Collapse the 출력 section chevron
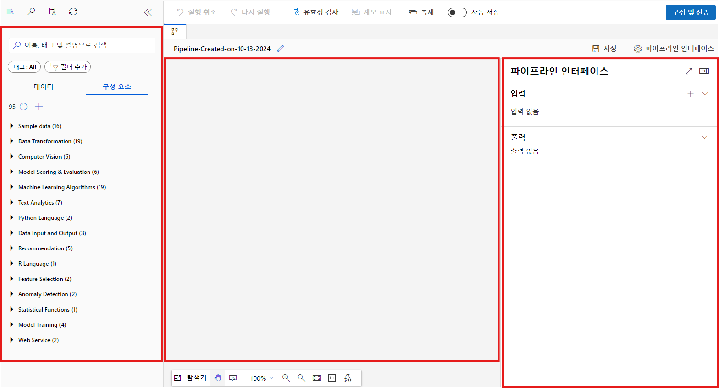Viewport: 719px width, 388px height. click(x=705, y=137)
